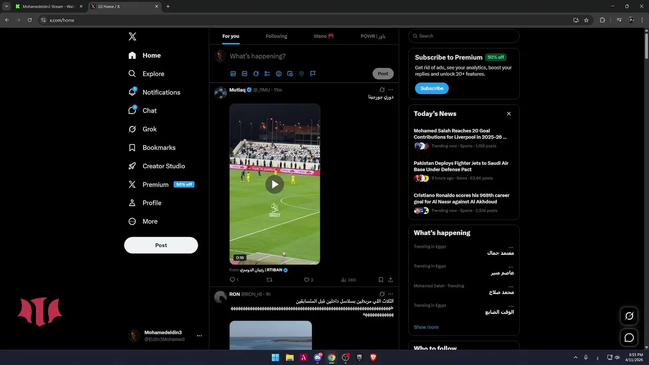Add a GIF to the new post

pyautogui.click(x=244, y=74)
